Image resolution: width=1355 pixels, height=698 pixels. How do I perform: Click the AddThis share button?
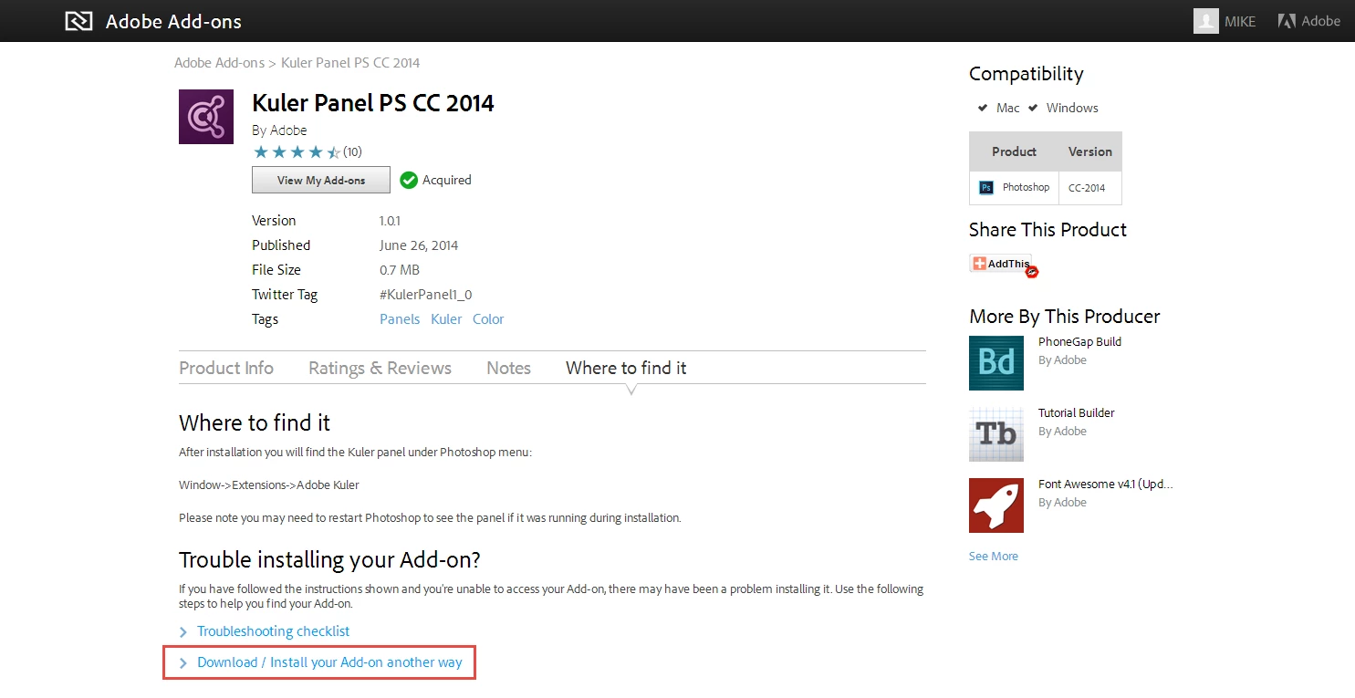tap(1001, 264)
